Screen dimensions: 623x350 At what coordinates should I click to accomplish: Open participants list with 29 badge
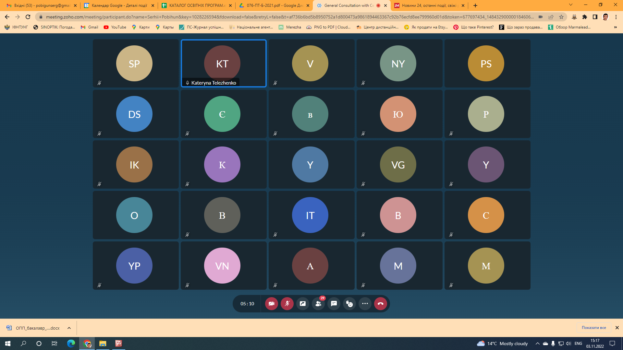(x=318, y=304)
